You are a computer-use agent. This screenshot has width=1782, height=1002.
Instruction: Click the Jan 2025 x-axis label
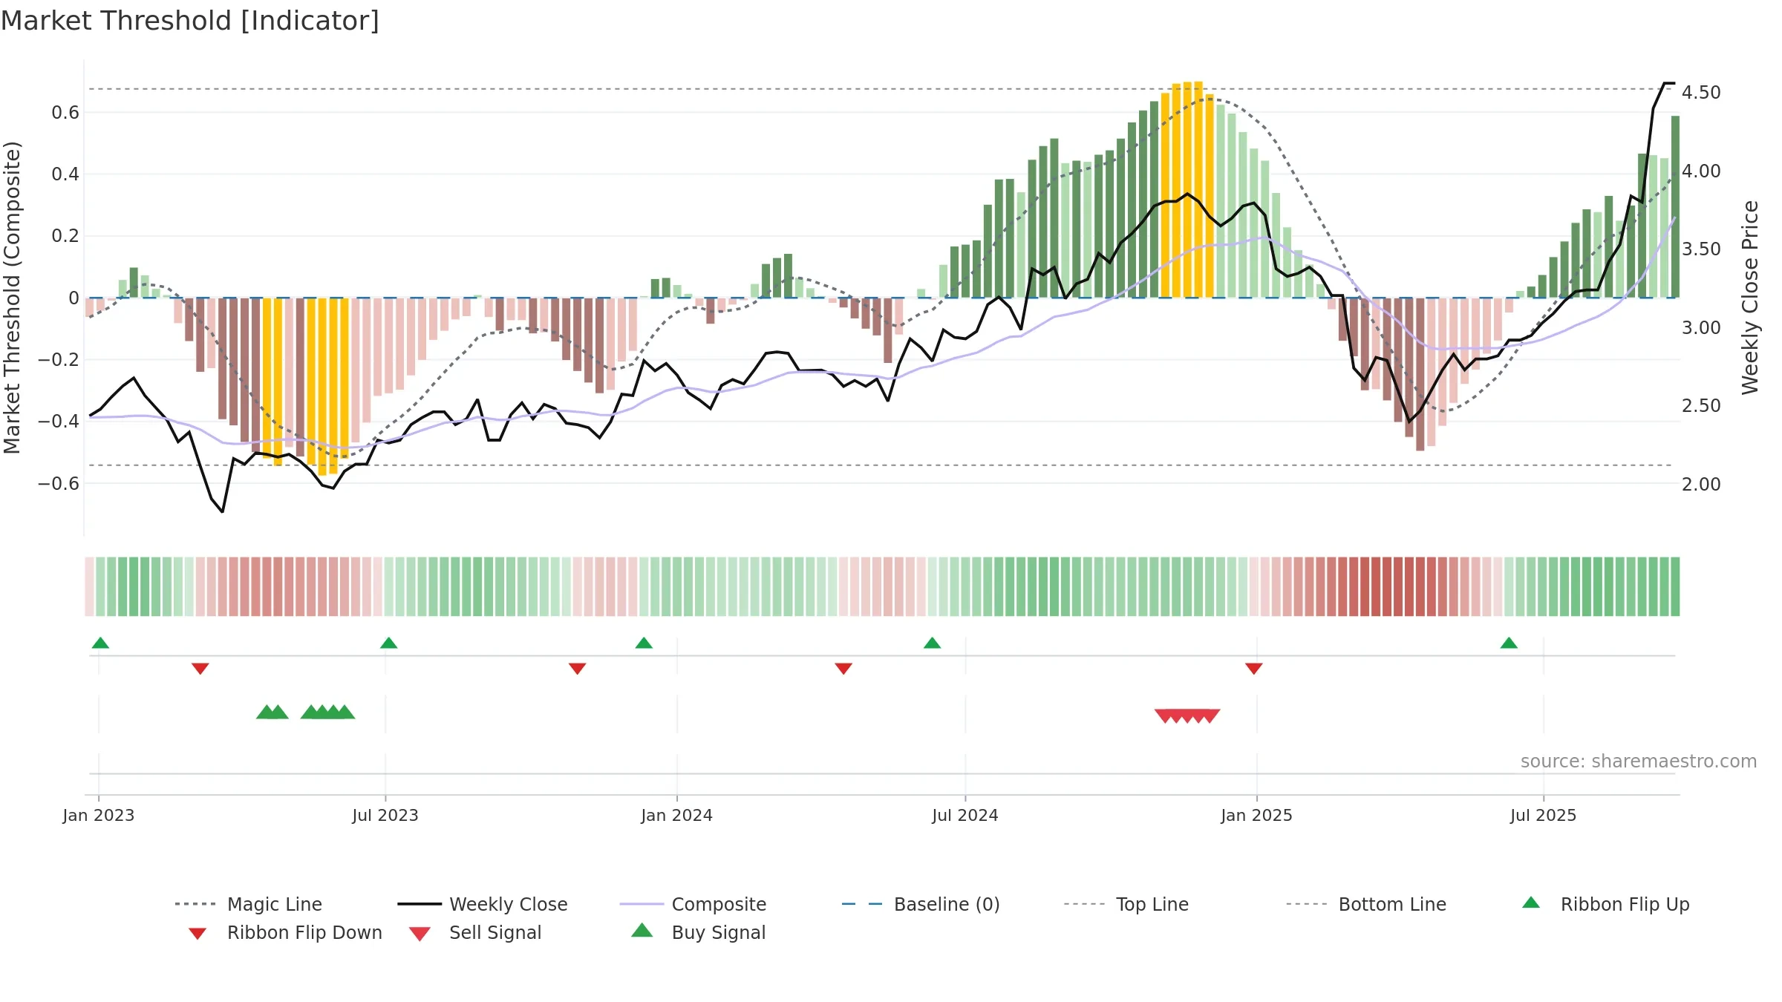(x=1257, y=815)
